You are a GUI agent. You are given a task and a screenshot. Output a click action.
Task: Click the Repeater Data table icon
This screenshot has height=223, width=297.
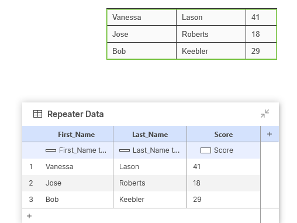click(x=37, y=114)
